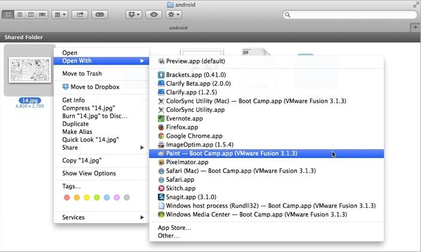Image resolution: width=421 pixels, height=252 pixels.
Task: Open the Dropbox toolbar dropdown
Action: pos(134,14)
